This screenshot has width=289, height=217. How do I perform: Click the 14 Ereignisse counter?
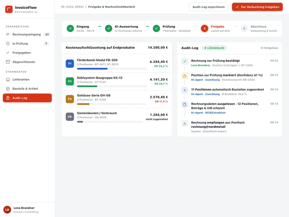click(269, 48)
